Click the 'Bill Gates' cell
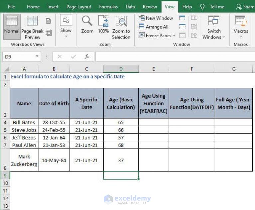The height and width of the screenshot is (210, 255). [x=24, y=122]
